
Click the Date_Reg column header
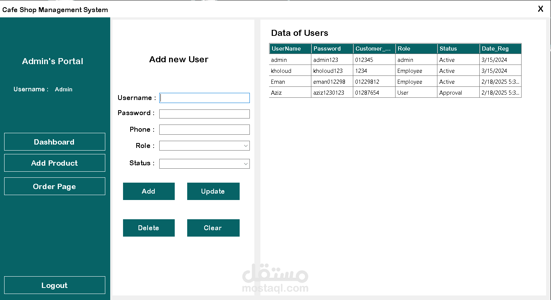coord(500,49)
